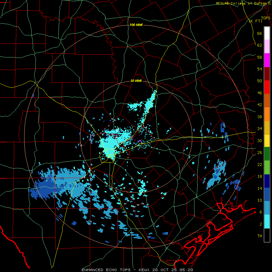Select the light green 22 kft legend swatch
Image resolution: width=272 pixels, height=272 pixels.
pyautogui.click(x=267, y=167)
